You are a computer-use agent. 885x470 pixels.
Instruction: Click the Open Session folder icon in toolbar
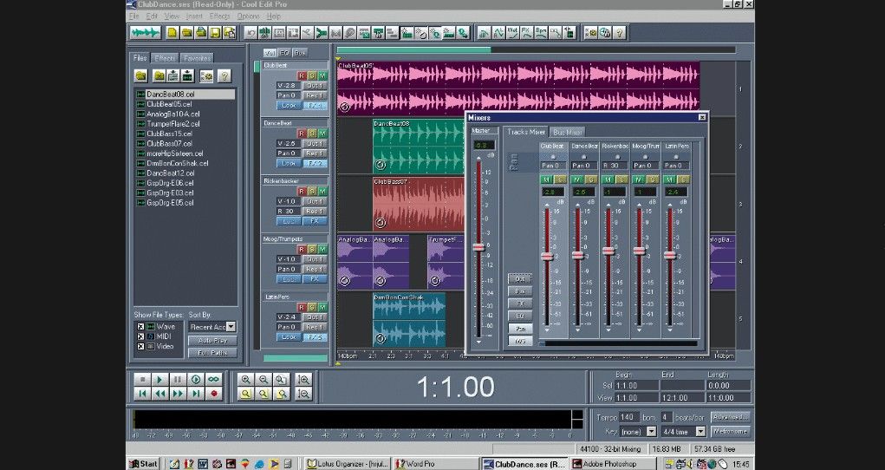[187, 33]
